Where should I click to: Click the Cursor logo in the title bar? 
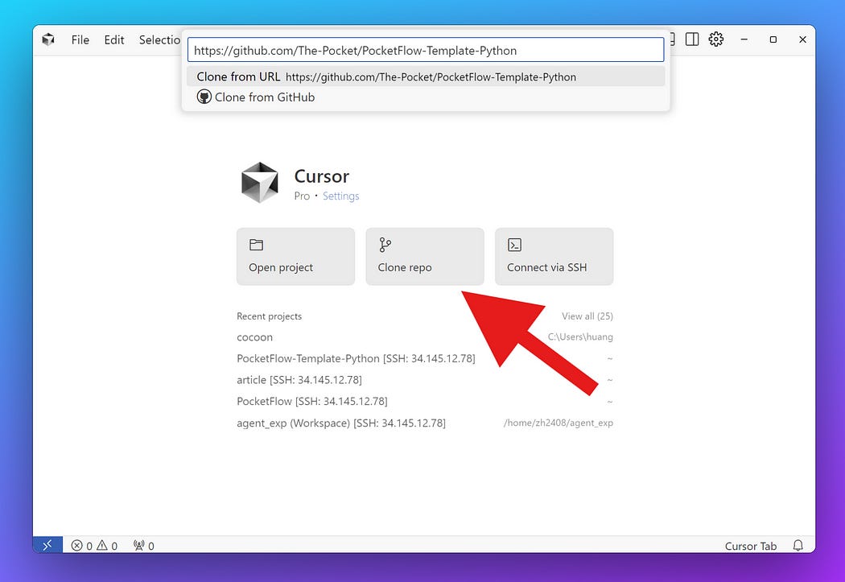click(48, 39)
